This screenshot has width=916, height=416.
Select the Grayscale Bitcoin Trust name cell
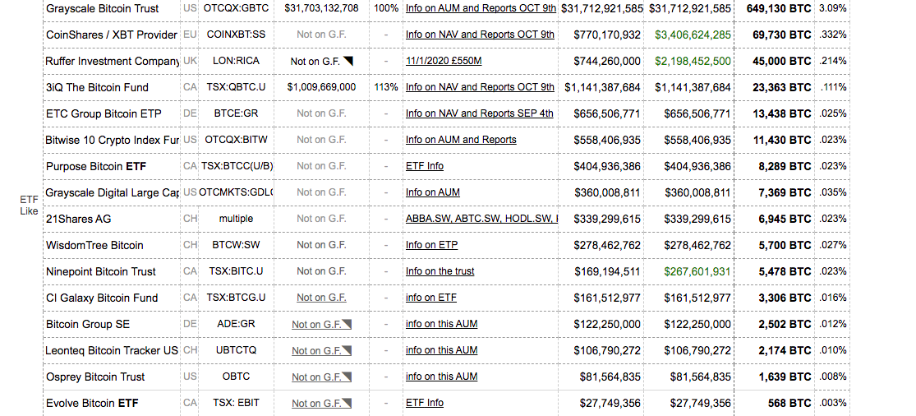coord(103,8)
